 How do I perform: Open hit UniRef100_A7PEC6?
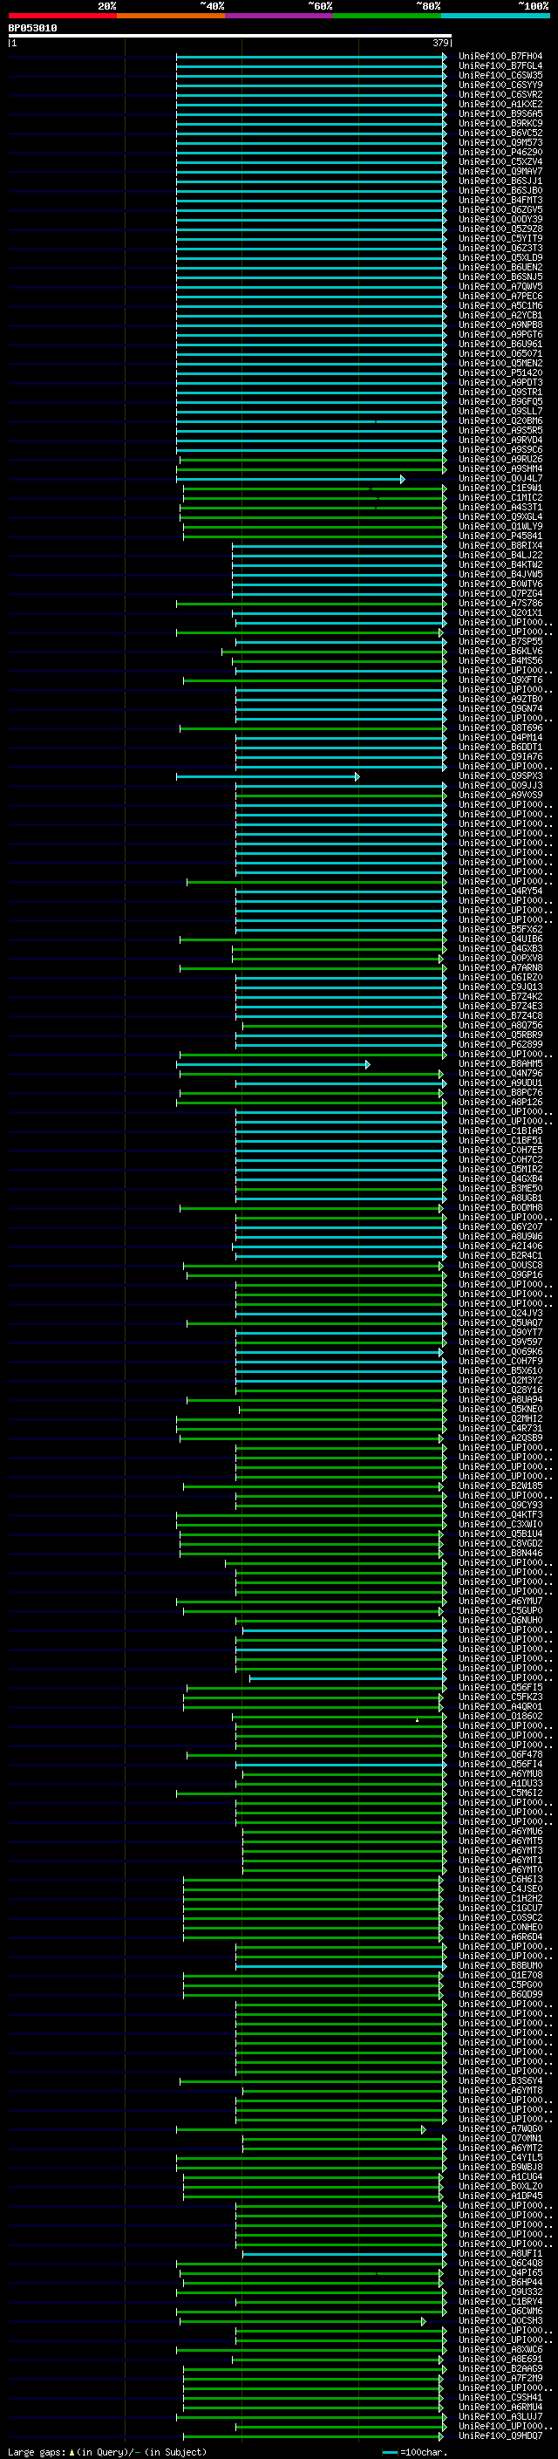click(x=500, y=297)
